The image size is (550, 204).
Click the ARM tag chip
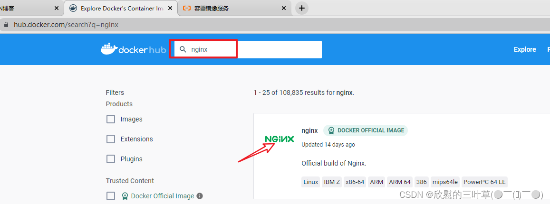[376, 182]
